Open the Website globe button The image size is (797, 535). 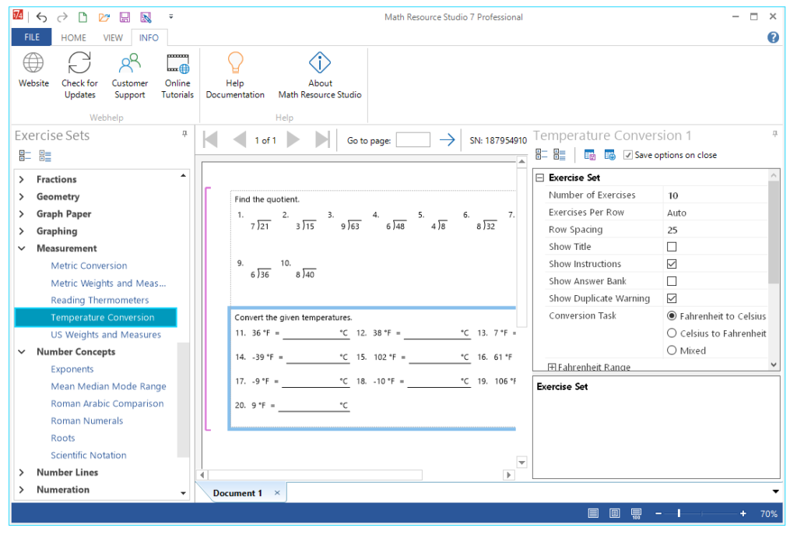(33, 70)
